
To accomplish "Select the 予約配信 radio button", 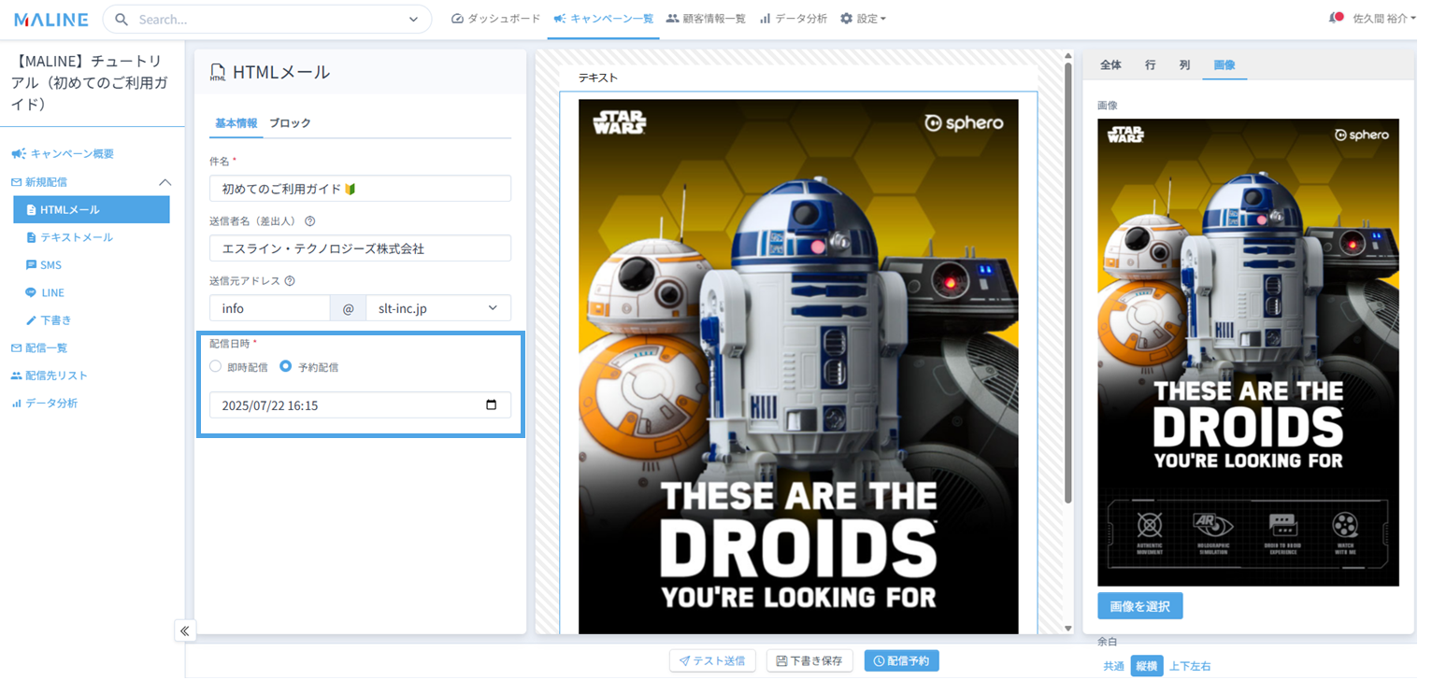I will click(286, 367).
